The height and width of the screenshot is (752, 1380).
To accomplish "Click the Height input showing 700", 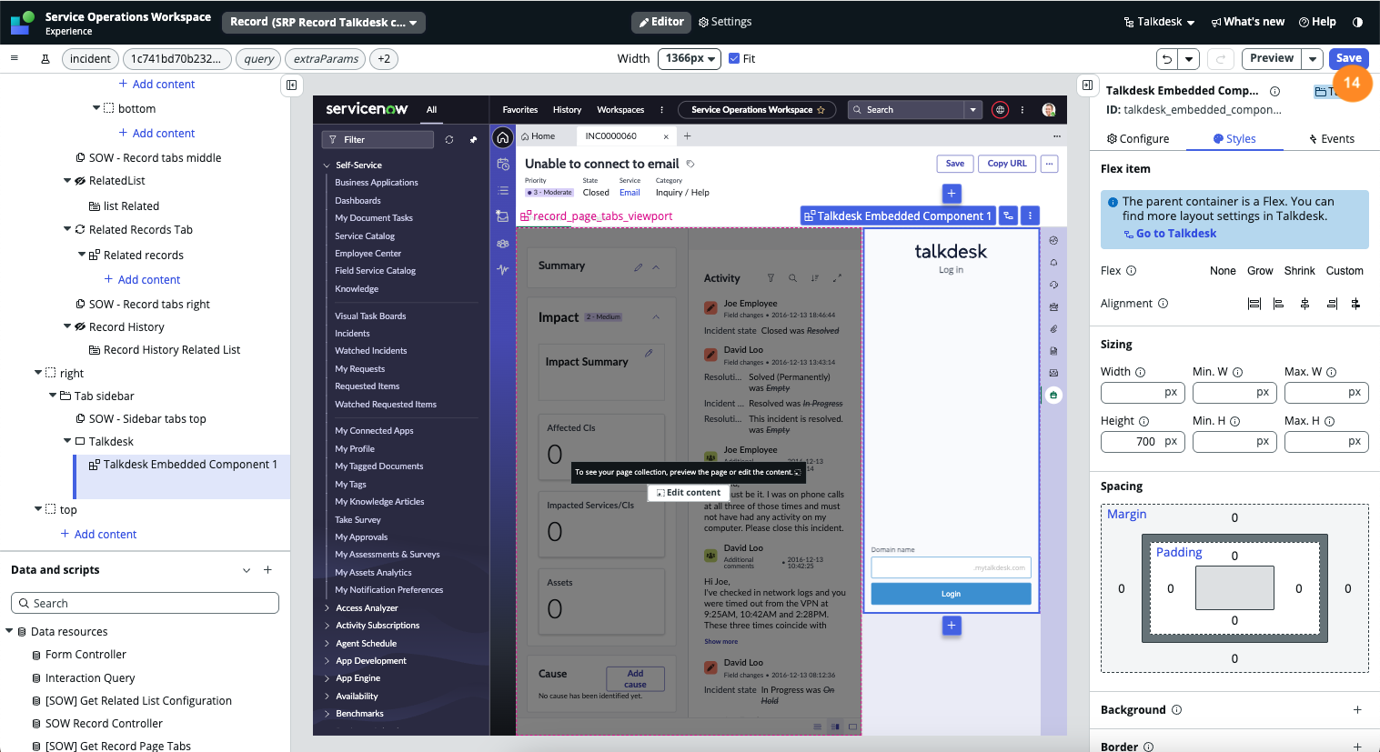I will [1143, 441].
